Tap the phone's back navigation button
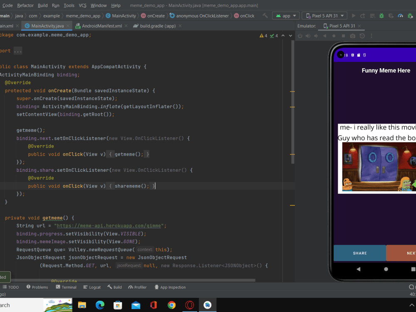 coord(359,269)
